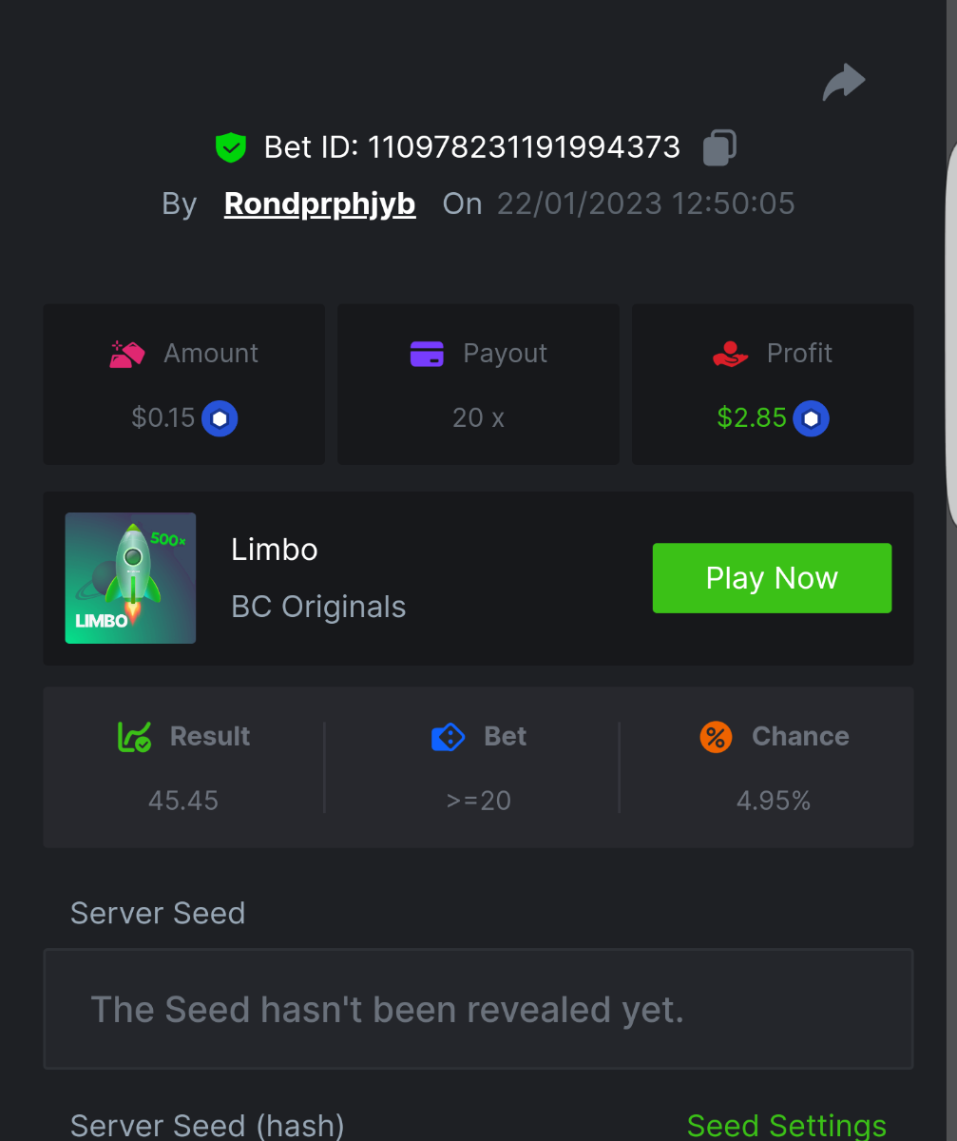Click the coin icon beside $0.15
Image resolution: width=957 pixels, height=1141 pixels.
(220, 418)
